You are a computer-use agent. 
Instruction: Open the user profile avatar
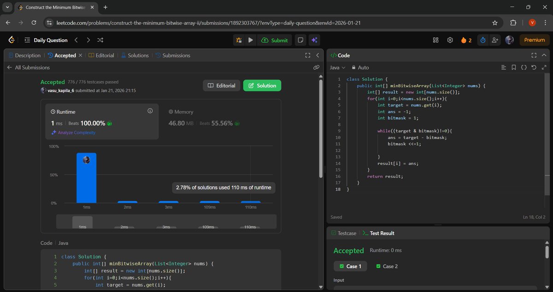coord(509,40)
